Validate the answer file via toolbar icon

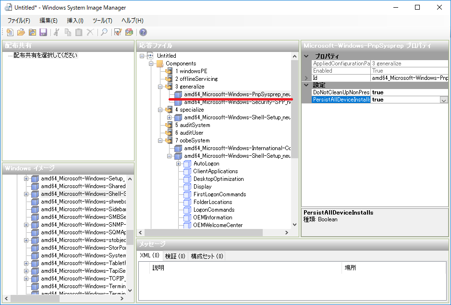click(x=118, y=32)
